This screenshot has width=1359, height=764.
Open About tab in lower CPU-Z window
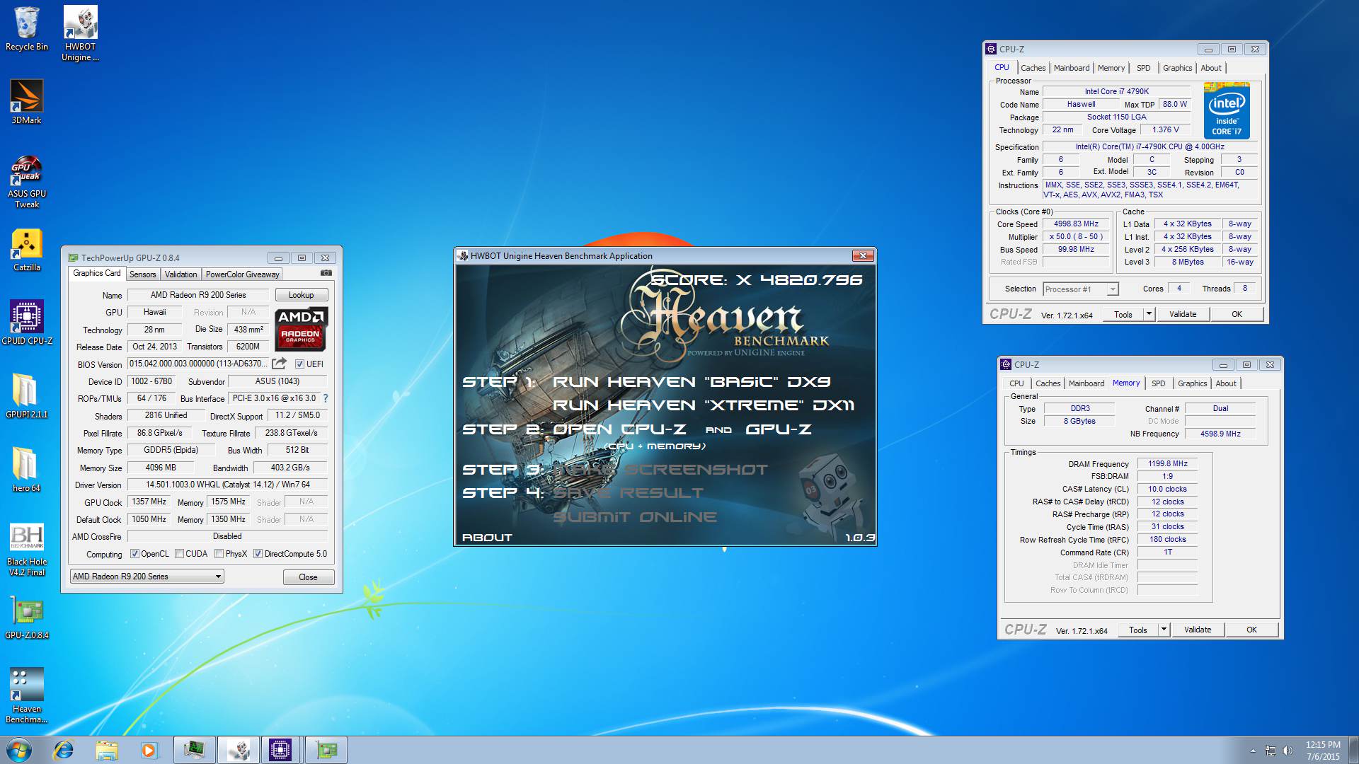(1226, 383)
